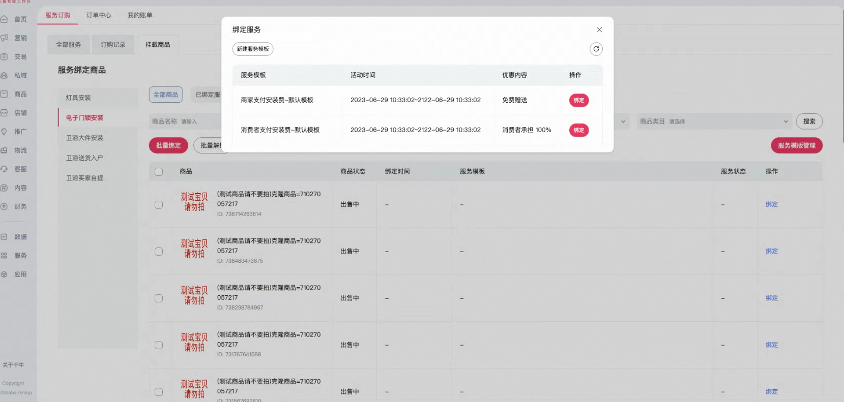Switch to the 我的账单 top tab
This screenshot has width=844, height=402.
pos(140,15)
